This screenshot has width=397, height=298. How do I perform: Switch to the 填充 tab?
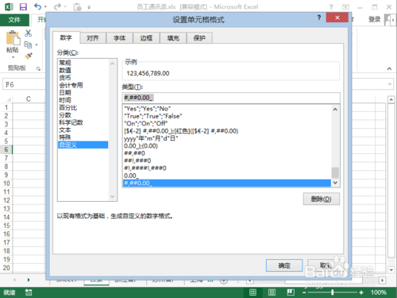coord(173,38)
